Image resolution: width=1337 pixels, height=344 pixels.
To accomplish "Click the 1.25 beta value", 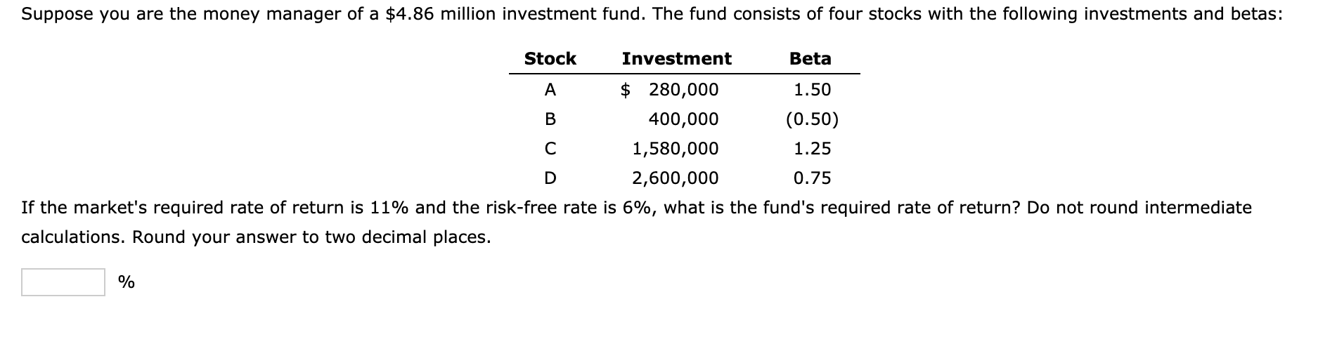I will tap(812, 149).
